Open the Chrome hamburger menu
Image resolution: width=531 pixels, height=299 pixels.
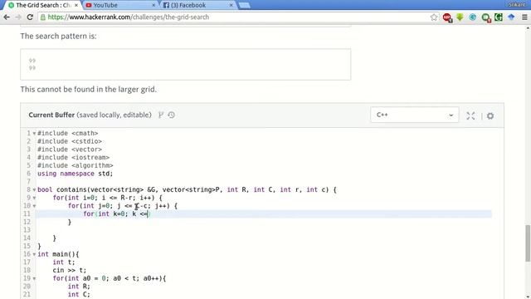(x=524, y=17)
